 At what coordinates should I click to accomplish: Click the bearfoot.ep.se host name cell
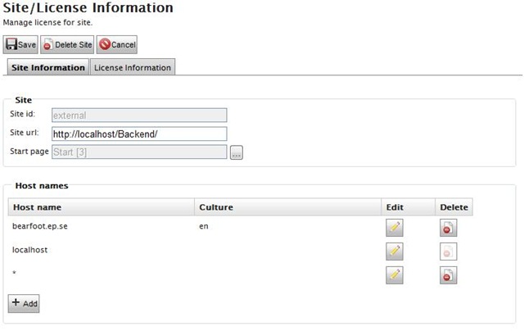click(x=41, y=225)
